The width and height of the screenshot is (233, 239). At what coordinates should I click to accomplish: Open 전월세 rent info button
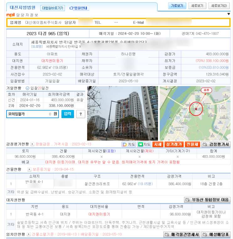tap(192, 144)
